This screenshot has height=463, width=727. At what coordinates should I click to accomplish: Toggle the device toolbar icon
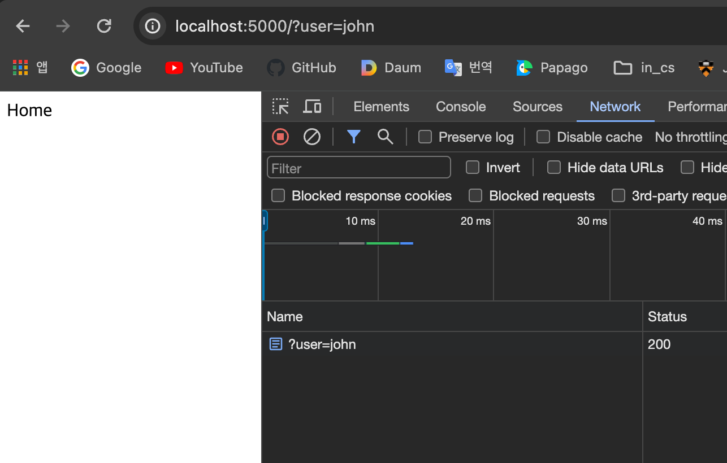coord(313,107)
